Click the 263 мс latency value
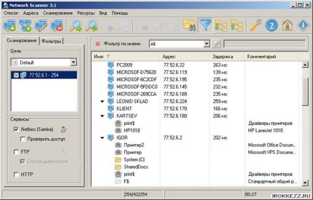 point(220,65)
